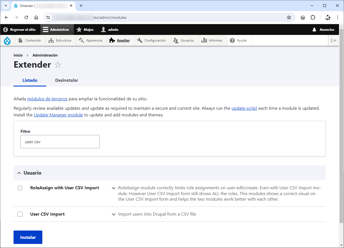Open the Update Manager module link

pyautogui.click(x=58, y=115)
